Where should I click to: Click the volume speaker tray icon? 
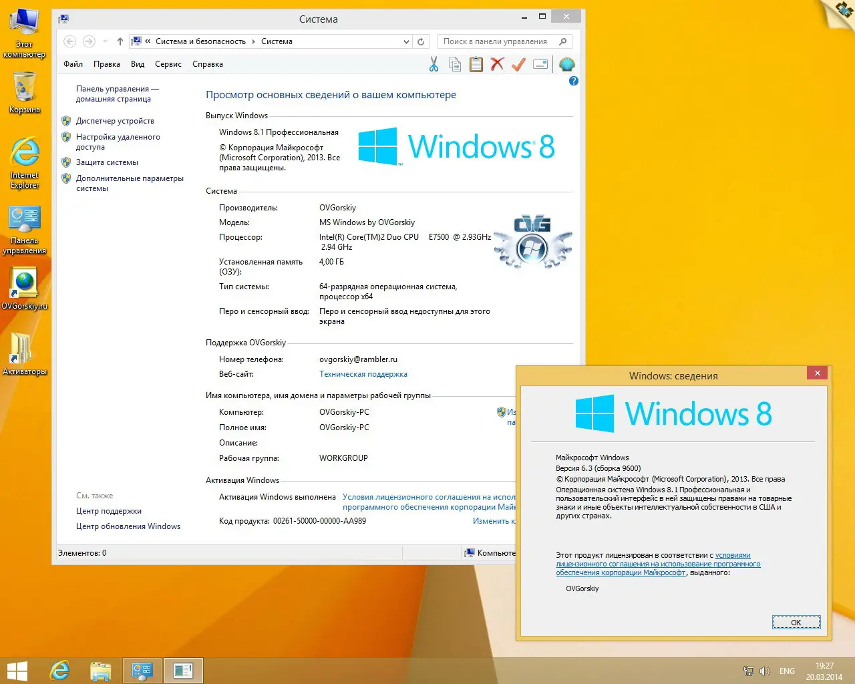click(765, 671)
